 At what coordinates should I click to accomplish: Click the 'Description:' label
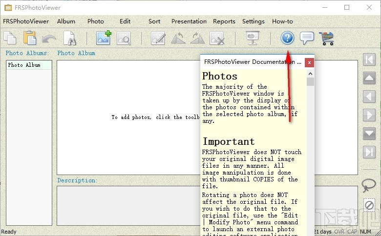(77, 180)
